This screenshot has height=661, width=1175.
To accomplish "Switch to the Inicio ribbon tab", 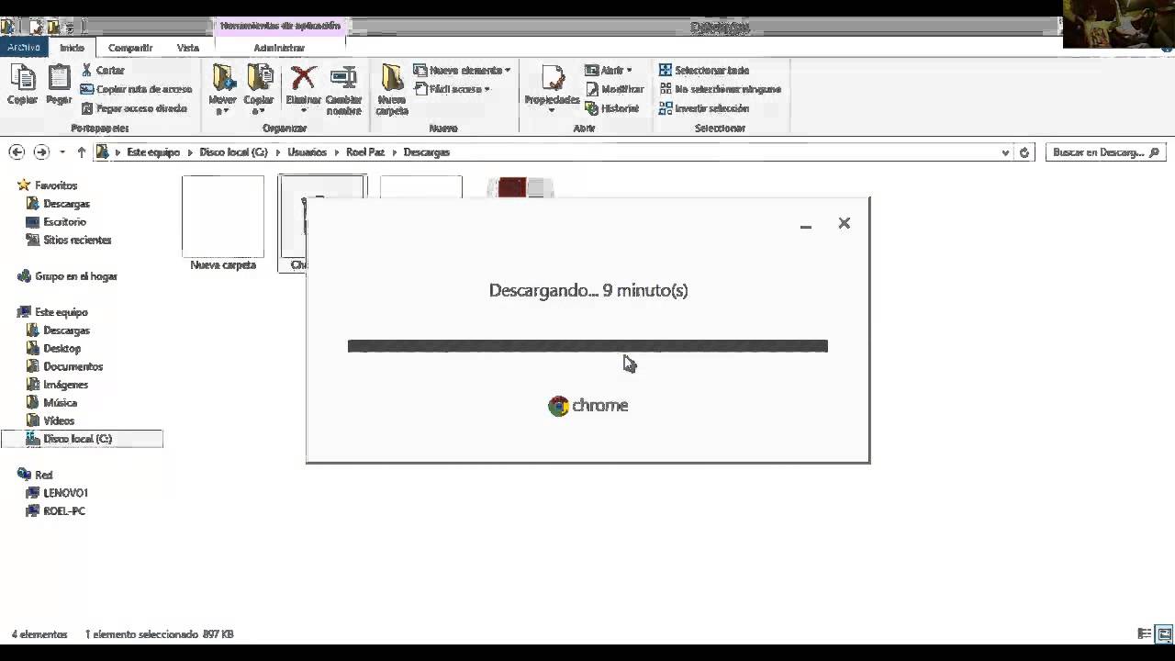I will pyautogui.click(x=72, y=48).
